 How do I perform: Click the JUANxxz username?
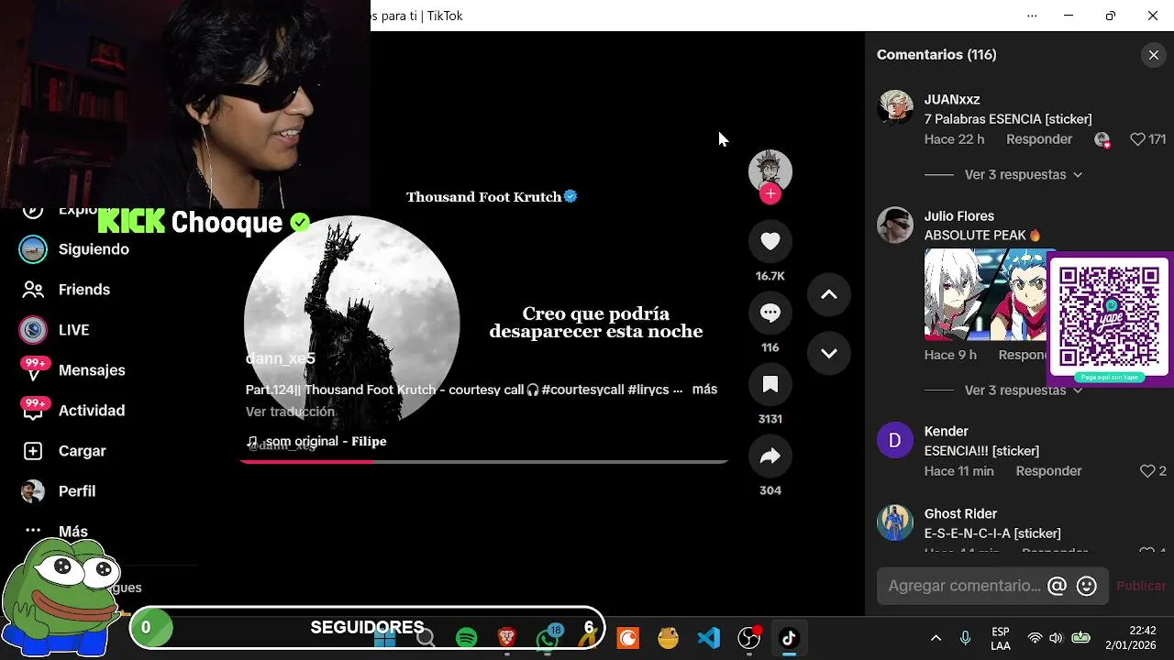pos(952,99)
